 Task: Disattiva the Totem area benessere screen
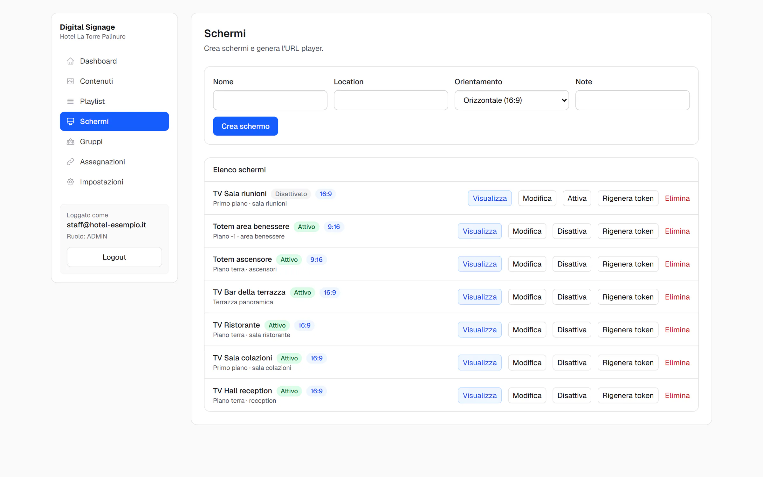point(572,231)
